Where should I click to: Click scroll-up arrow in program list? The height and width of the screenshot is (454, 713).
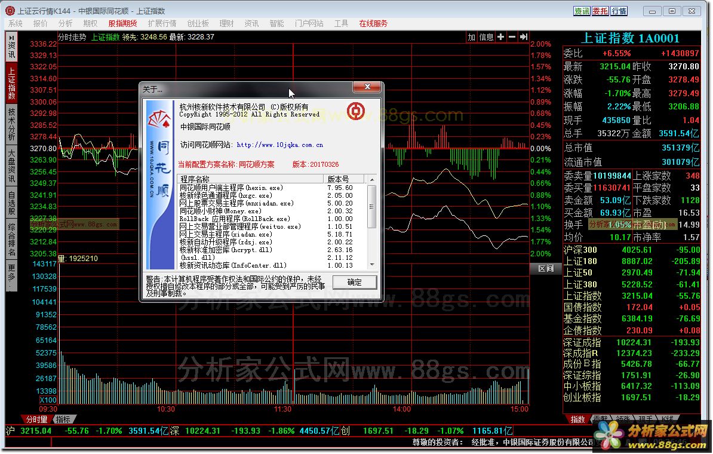click(372, 180)
